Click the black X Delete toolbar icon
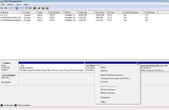169x110 pixels. click(30, 8)
